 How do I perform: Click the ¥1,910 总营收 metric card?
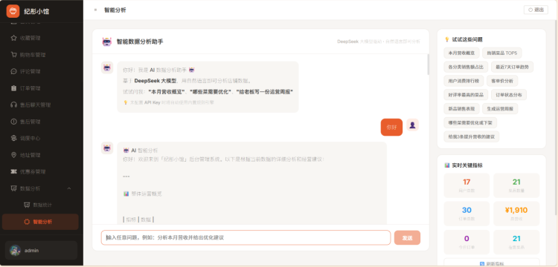click(x=516, y=214)
